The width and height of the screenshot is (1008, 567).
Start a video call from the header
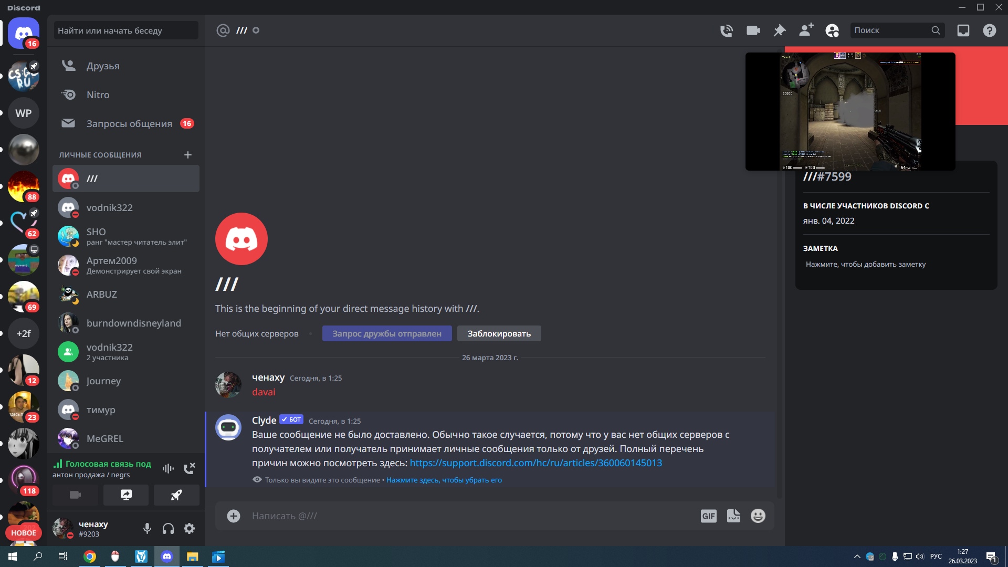[x=753, y=30]
